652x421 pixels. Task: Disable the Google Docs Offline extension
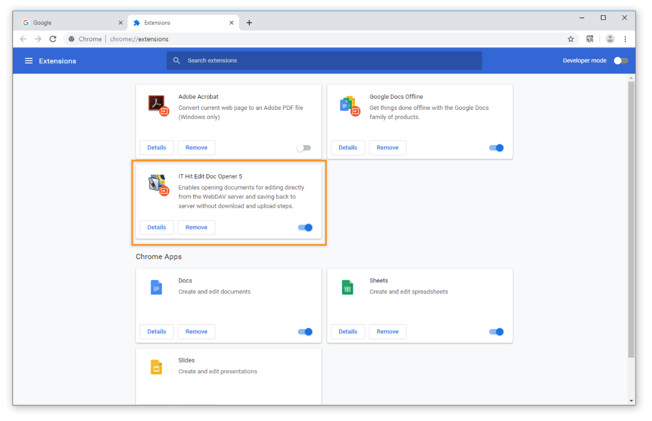tap(496, 148)
